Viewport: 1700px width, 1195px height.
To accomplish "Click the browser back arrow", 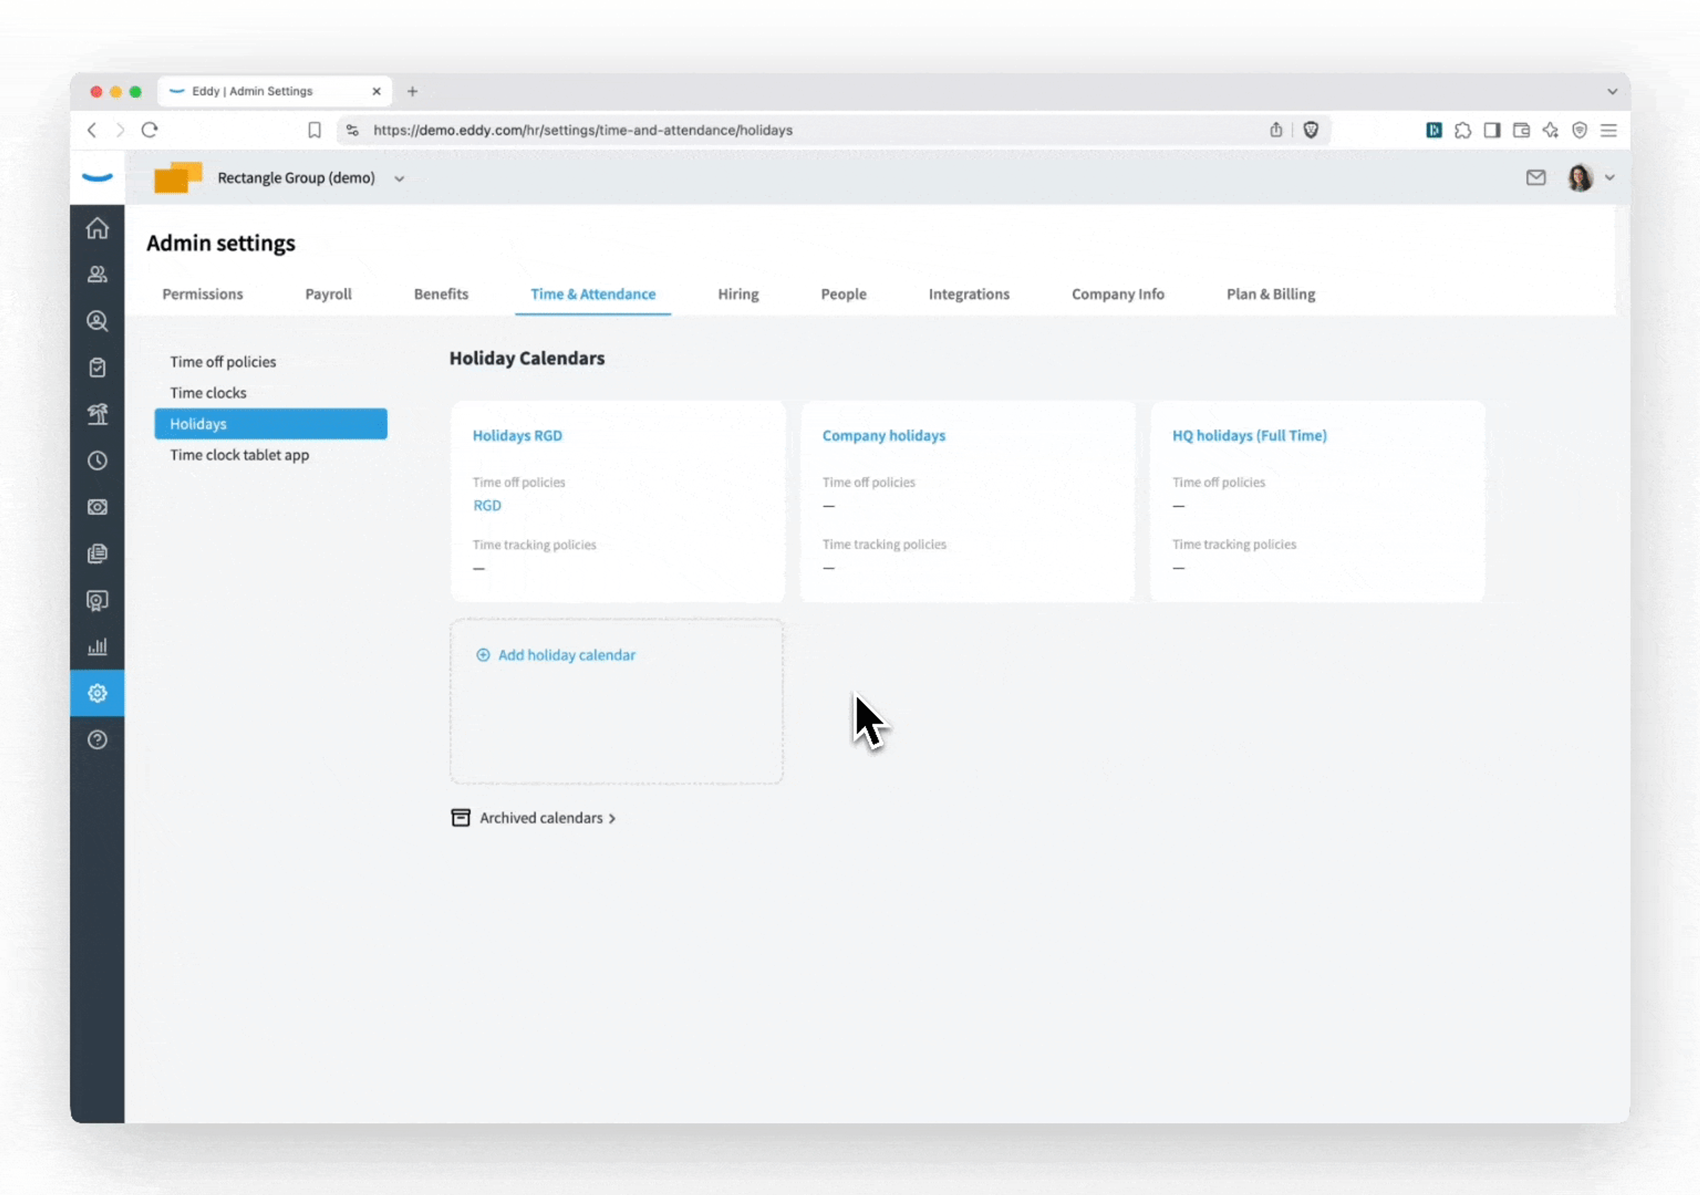I will click(92, 130).
